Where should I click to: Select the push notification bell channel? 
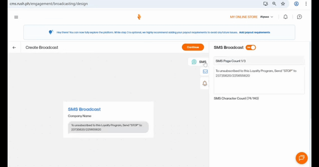205,83
